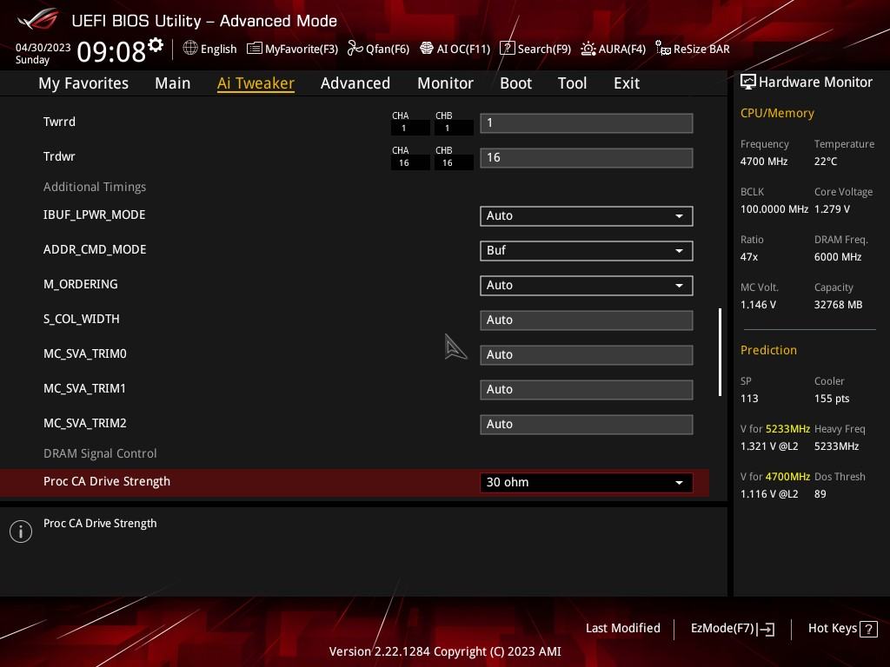Click the info icon in help panel
The height and width of the screenshot is (667, 890).
coord(21,532)
